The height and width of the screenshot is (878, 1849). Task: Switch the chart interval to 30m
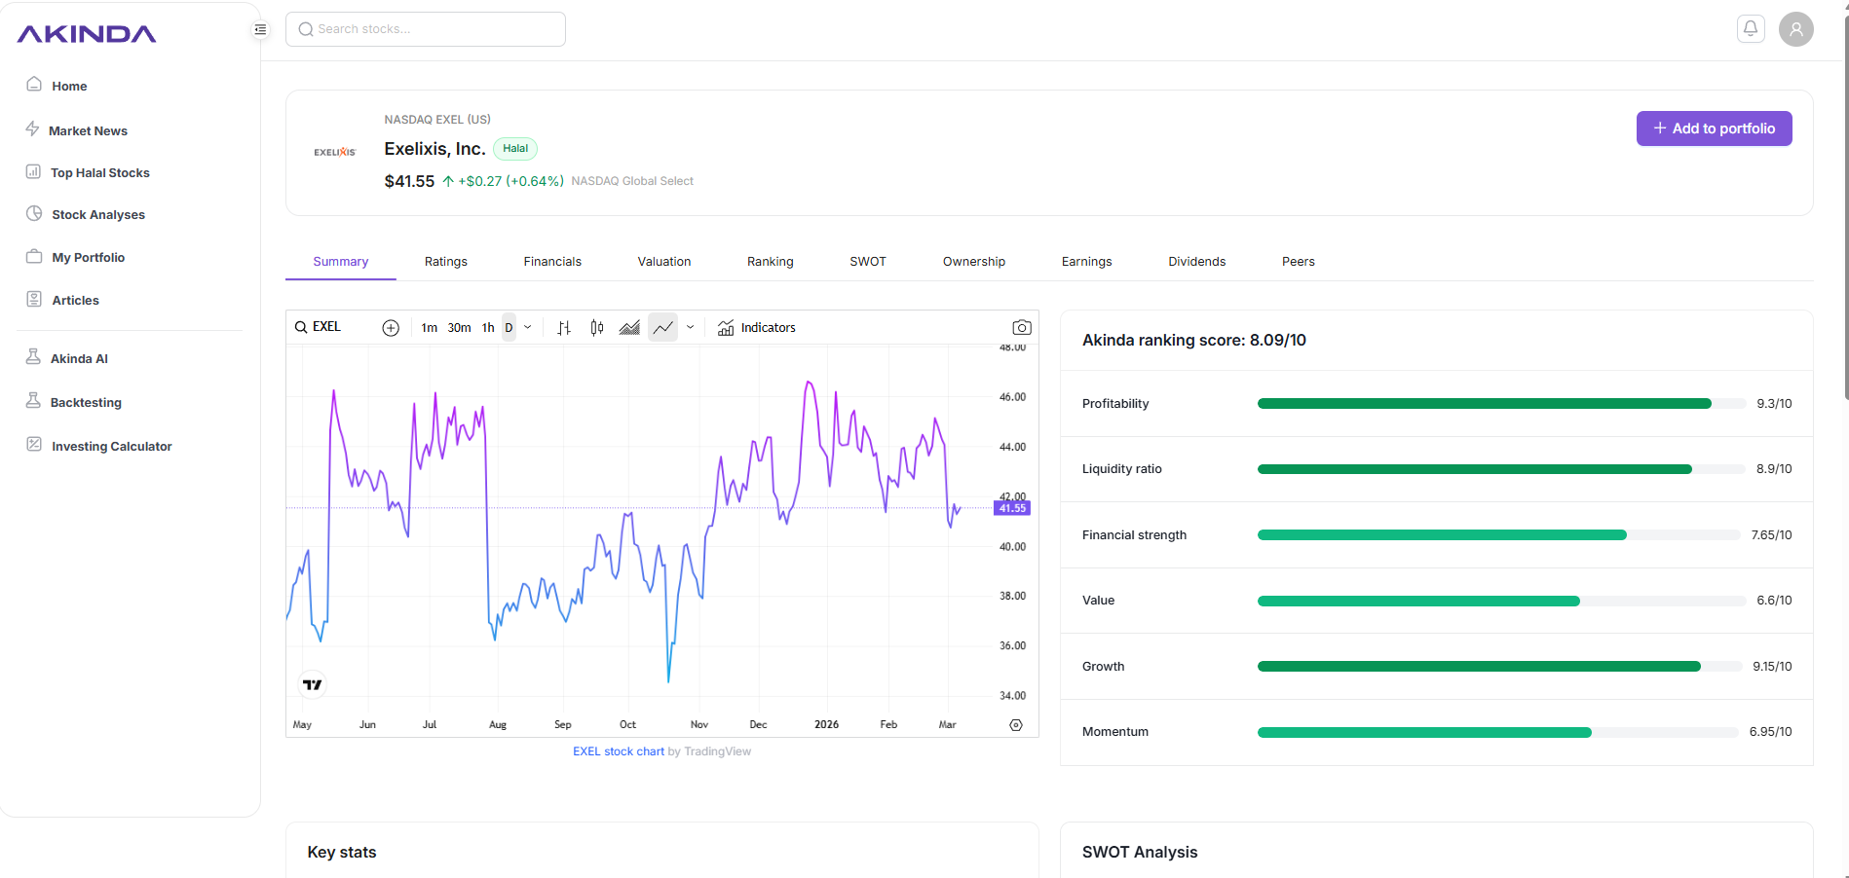tap(458, 327)
